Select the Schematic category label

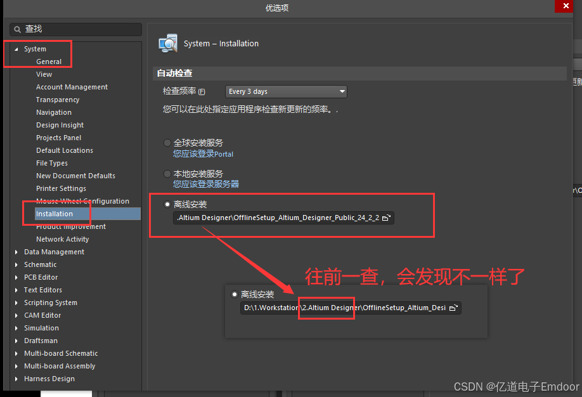click(x=40, y=265)
